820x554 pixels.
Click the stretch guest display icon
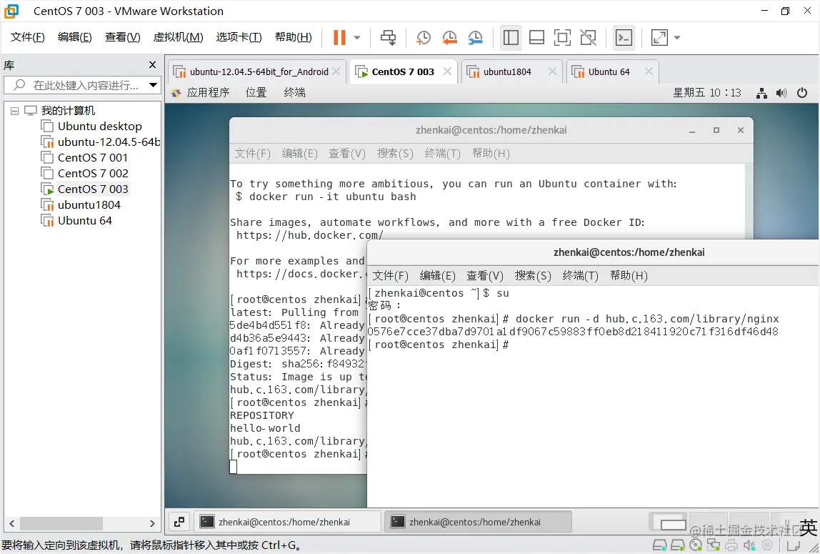click(x=659, y=37)
